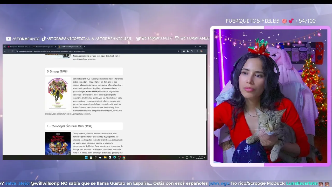Open volume and network tray icons
Screen dimensions: 332x187
(192, 157)
